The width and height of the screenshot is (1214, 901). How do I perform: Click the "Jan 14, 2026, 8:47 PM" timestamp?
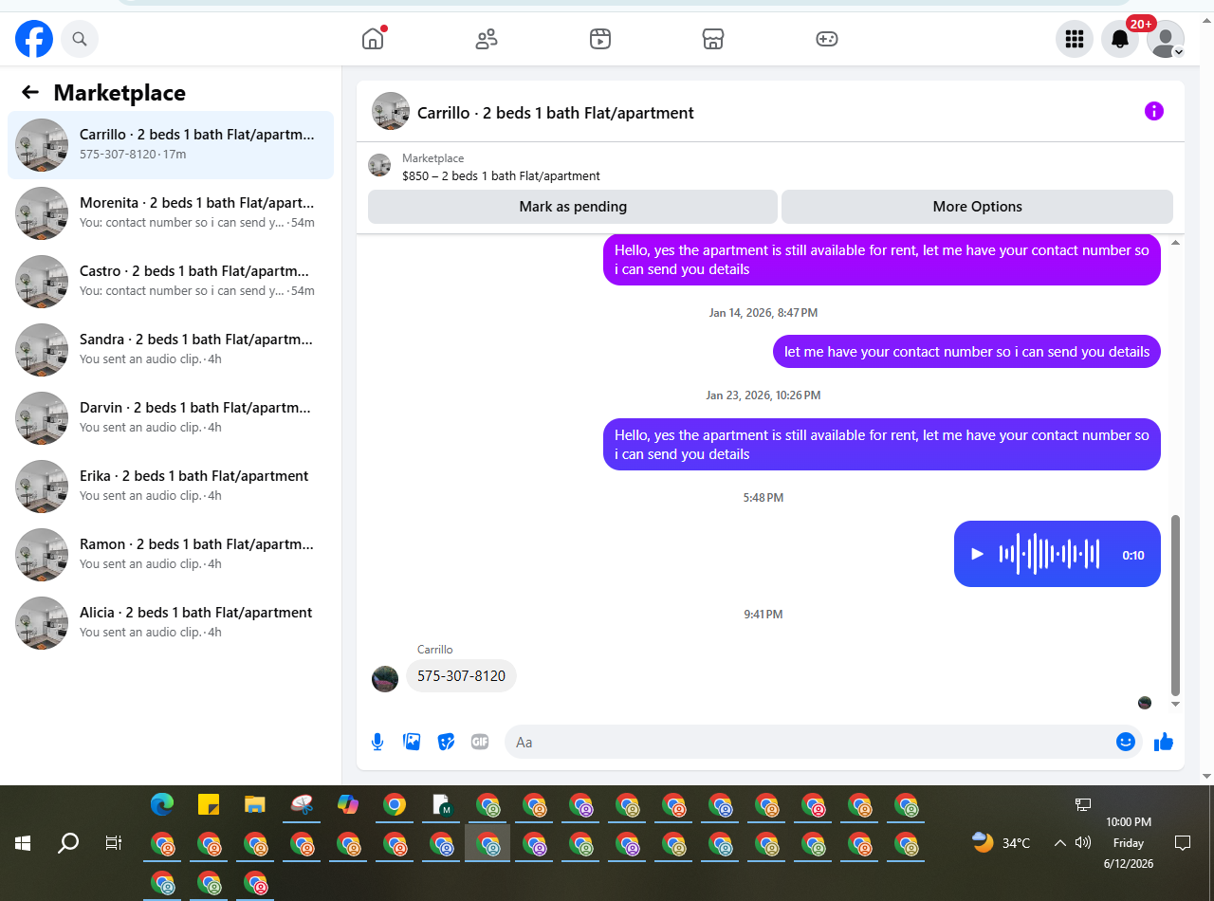(x=763, y=313)
